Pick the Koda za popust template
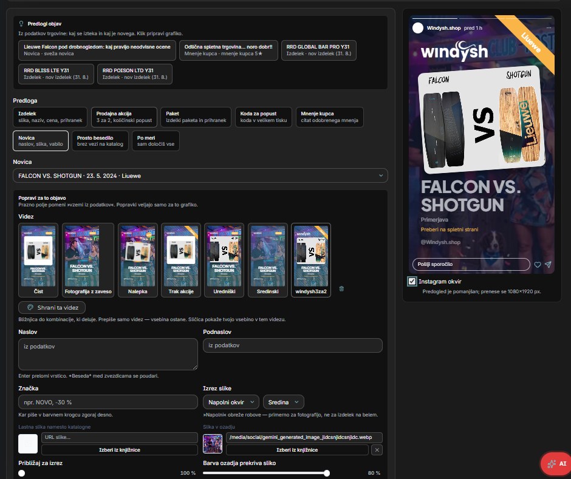Image resolution: width=571 pixels, height=479 pixels. coord(264,117)
